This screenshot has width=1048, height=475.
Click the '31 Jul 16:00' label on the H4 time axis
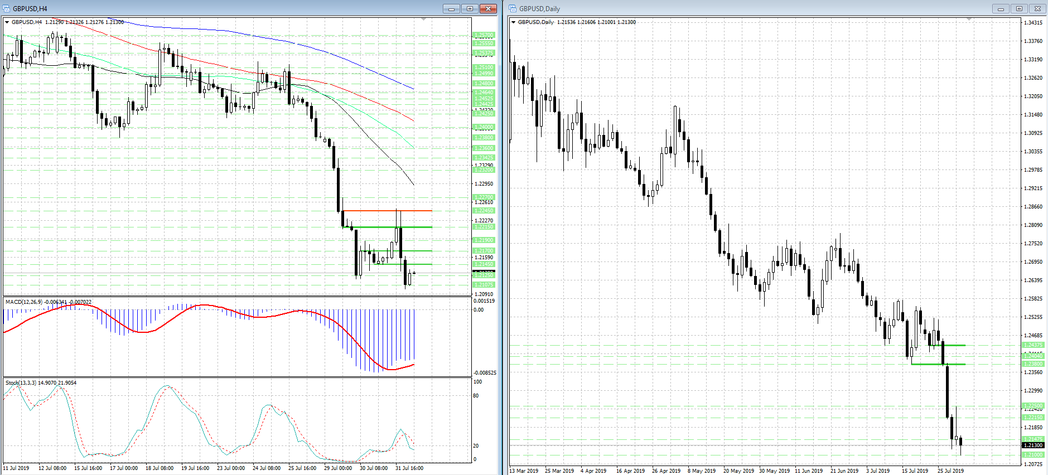409,468
